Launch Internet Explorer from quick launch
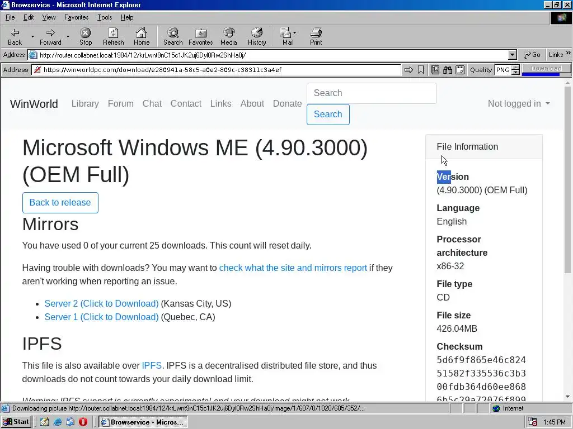This screenshot has width=573, height=429. coord(58,422)
